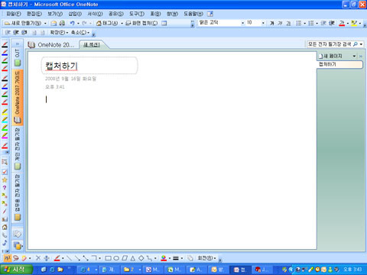Screen dimensions: 367x275
Task: Open the 새 페이지 dropdown arrow
Action: 354,56
